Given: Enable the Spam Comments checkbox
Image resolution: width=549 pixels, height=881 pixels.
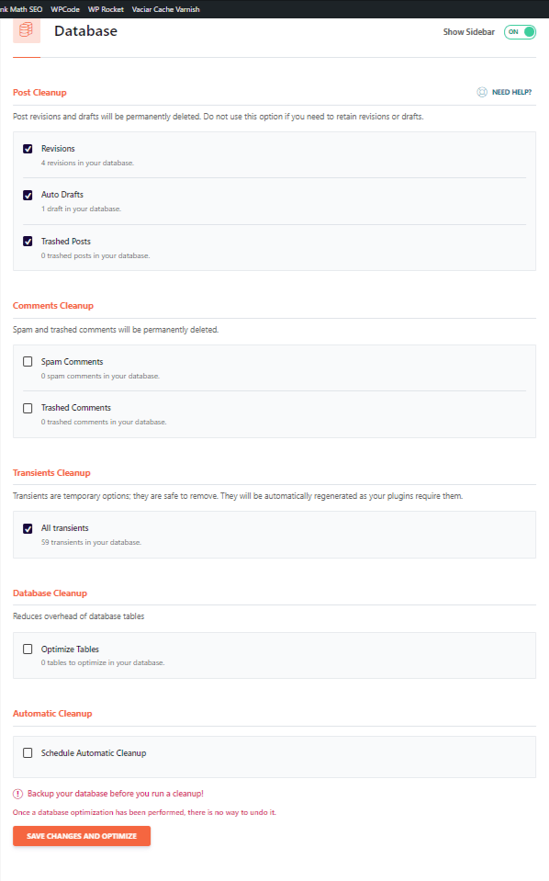Looking at the screenshot, I should click(x=28, y=361).
